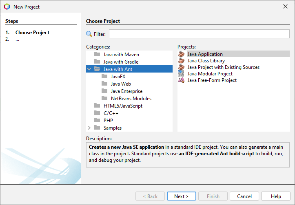Select the C/C++ category
The width and height of the screenshot is (295, 205).
pyautogui.click(x=111, y=113)
